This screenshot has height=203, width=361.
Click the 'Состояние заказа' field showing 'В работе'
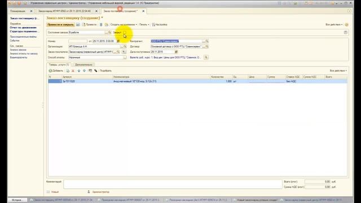pyautogui.click(x=87, y=33)
